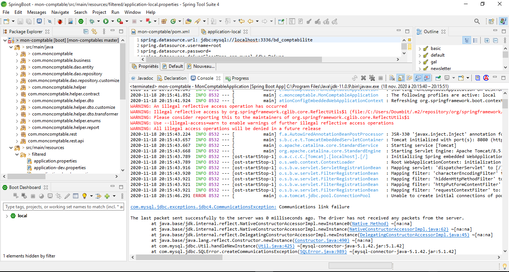Click the search magnifier icon in toolbar
The width and height of the screenshot is (509, 272).
[50, 22]
